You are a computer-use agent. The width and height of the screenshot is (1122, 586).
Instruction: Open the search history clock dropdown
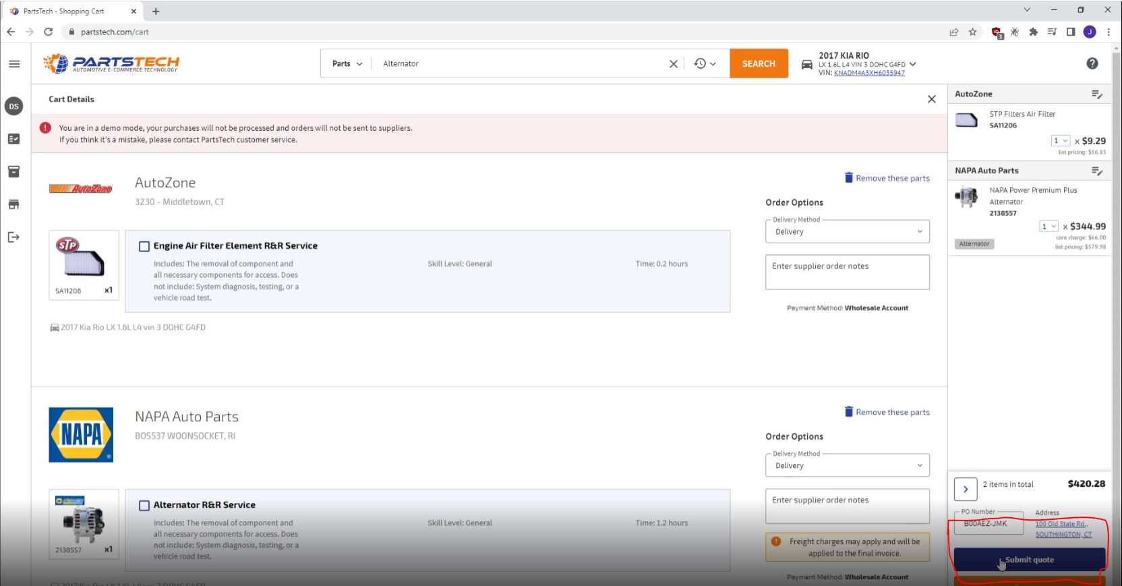point(705,63)
